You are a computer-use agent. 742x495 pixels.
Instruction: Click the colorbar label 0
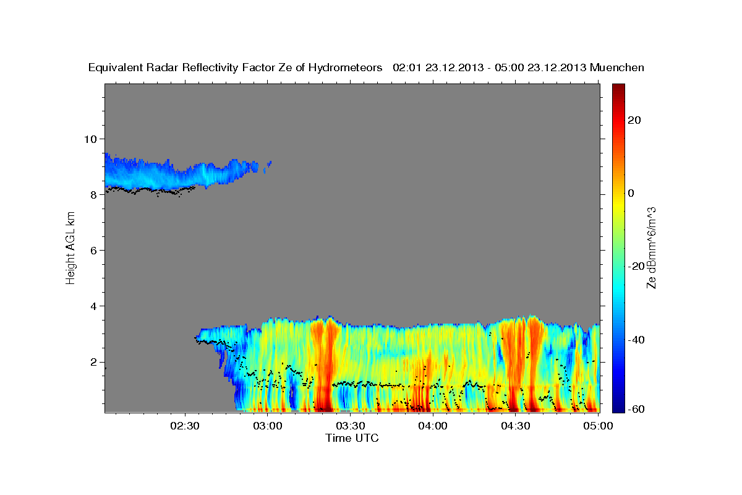631,193
